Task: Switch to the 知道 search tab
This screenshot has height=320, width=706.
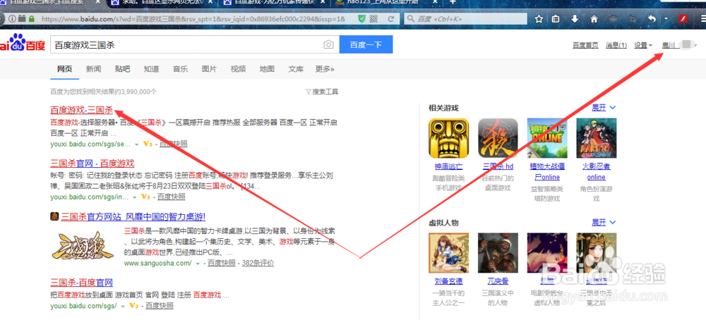Action: pyautogui.click(x=151, y=69)
